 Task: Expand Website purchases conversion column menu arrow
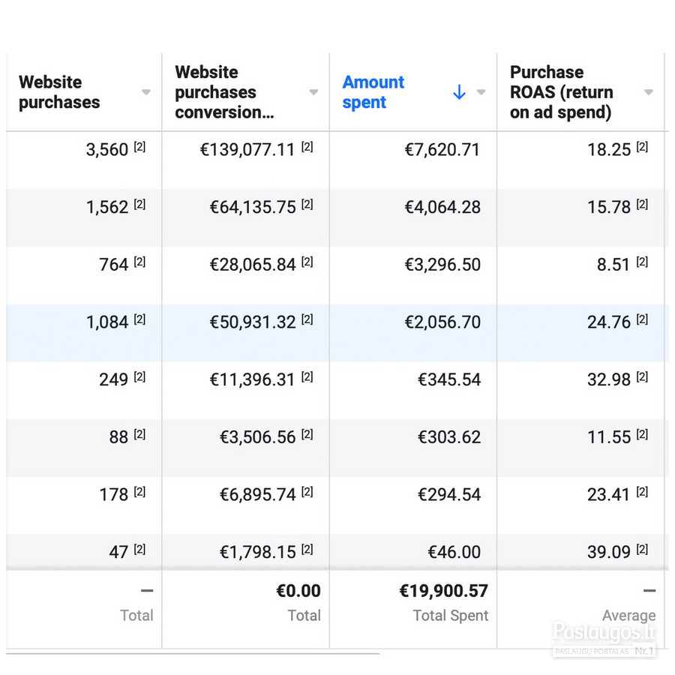[313, 92]
